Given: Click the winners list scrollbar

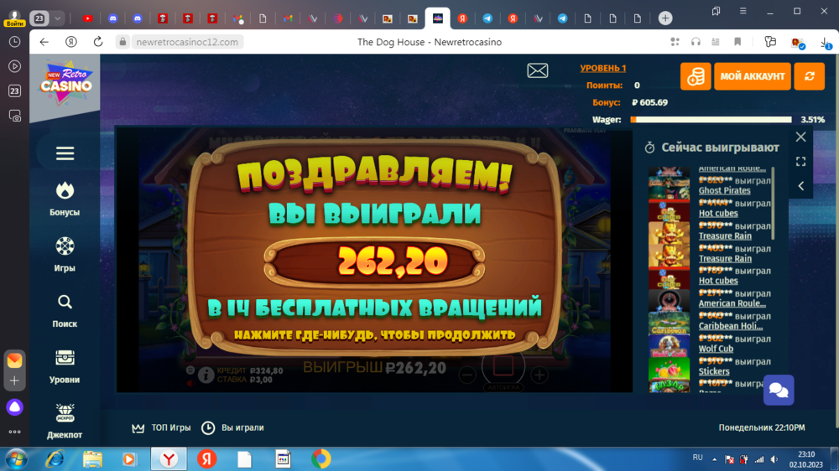Looking at the screenshot, I should (x=774, y=203).
